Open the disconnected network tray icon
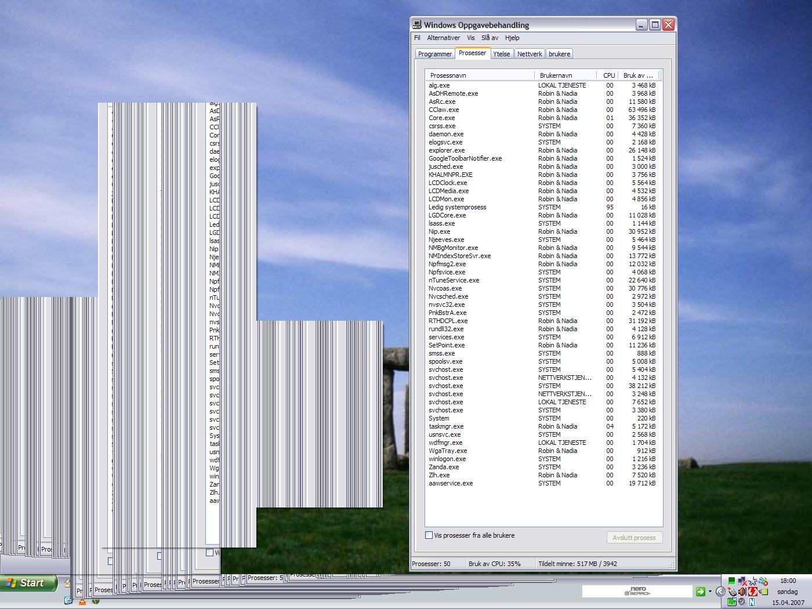The height and width of the screenshot is (609, 812). click(742, 581)
